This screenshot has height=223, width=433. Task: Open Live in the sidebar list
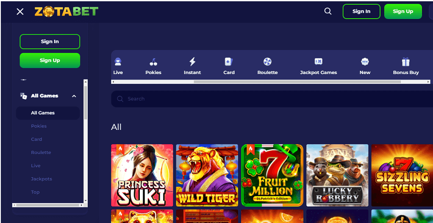point(36,166)
